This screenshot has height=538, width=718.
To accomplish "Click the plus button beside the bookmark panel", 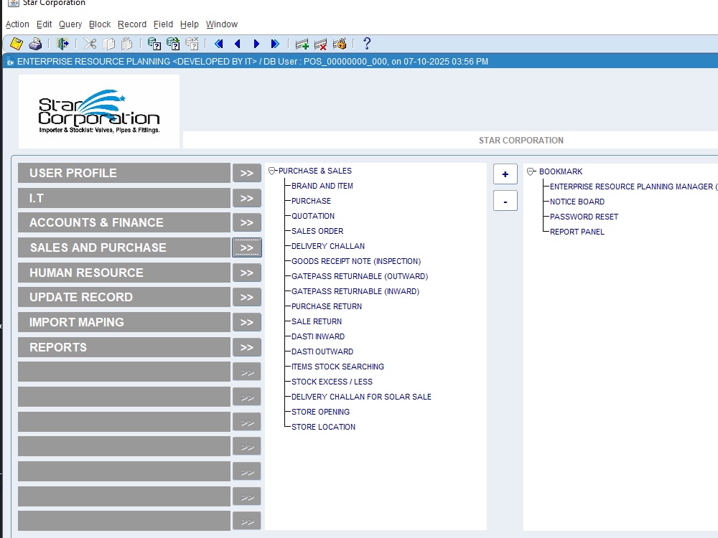I will coord(505,174).
